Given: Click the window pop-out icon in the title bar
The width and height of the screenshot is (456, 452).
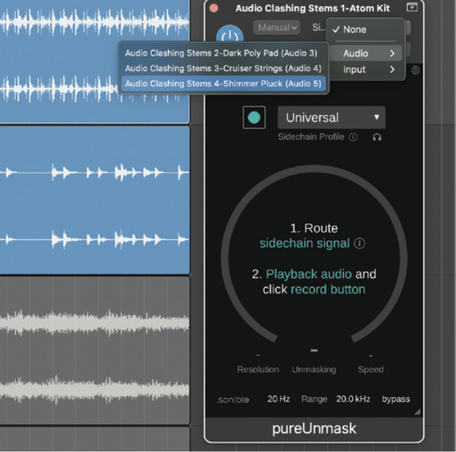Looking at the screenshot, I should [x=412, y=7].
